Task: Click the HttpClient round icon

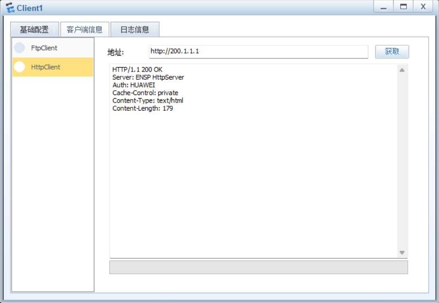Action: coord(20,67)
